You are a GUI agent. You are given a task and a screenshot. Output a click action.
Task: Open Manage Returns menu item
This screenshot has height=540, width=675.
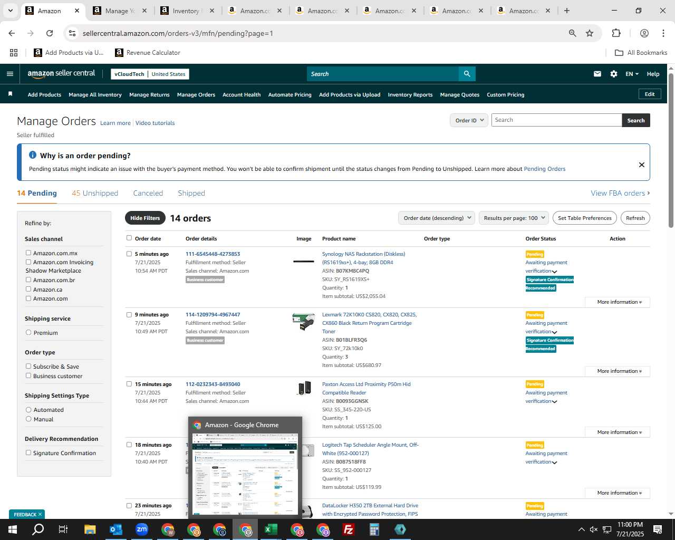[149, 95]
